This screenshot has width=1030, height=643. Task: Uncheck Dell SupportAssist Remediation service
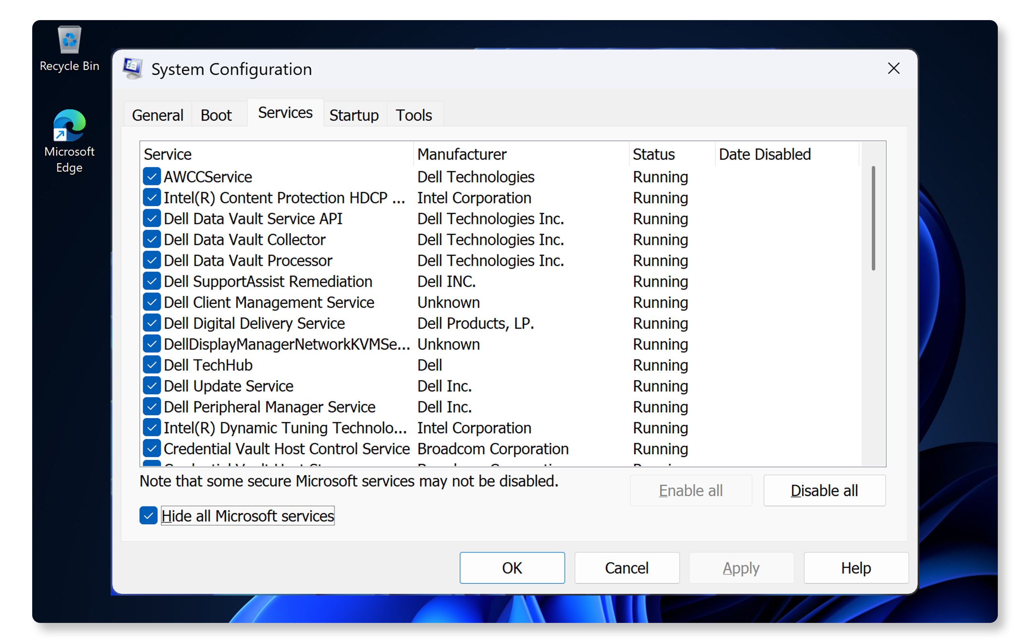point(152,281)
